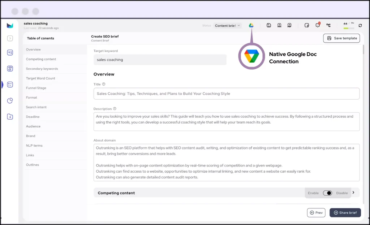Select NLP terms in table of contents

coord(34,146)
